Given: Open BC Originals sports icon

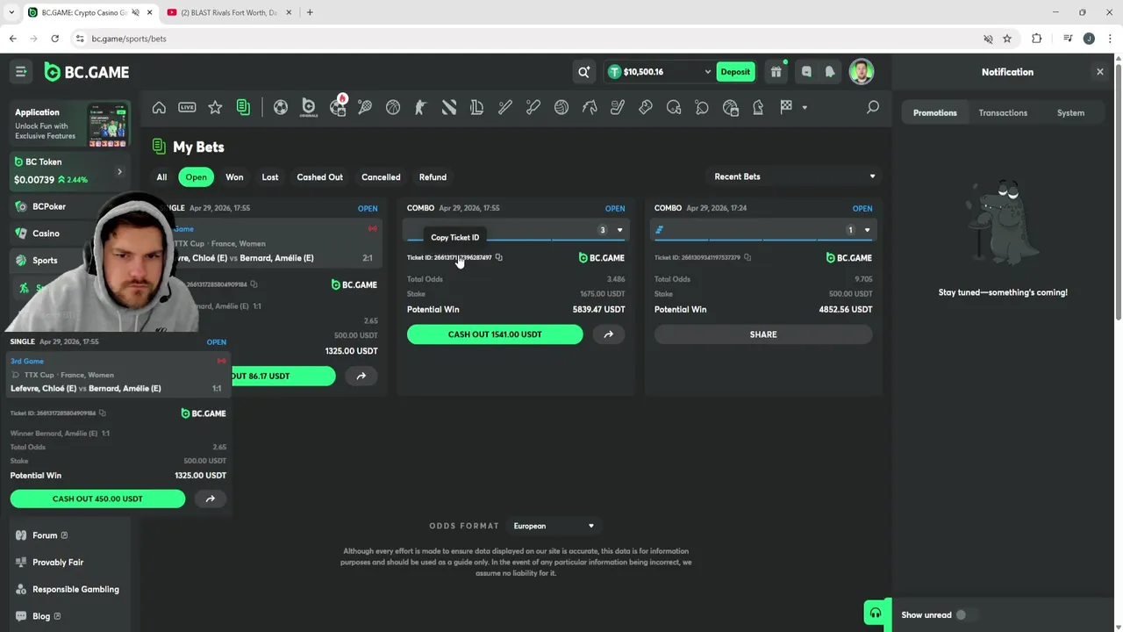Looking at the screenshot, I should point(309,107).
